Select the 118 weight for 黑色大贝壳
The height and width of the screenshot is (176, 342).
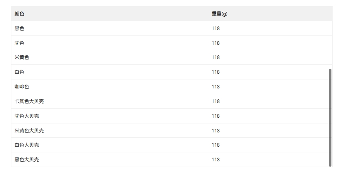pos(215,160)
